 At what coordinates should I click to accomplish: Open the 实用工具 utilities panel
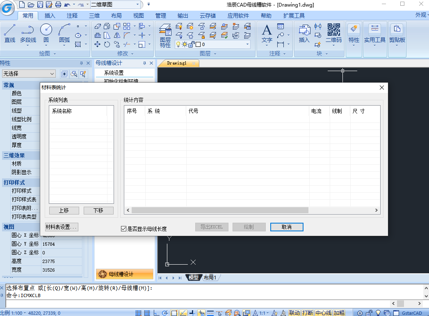[x=374, y=35]
